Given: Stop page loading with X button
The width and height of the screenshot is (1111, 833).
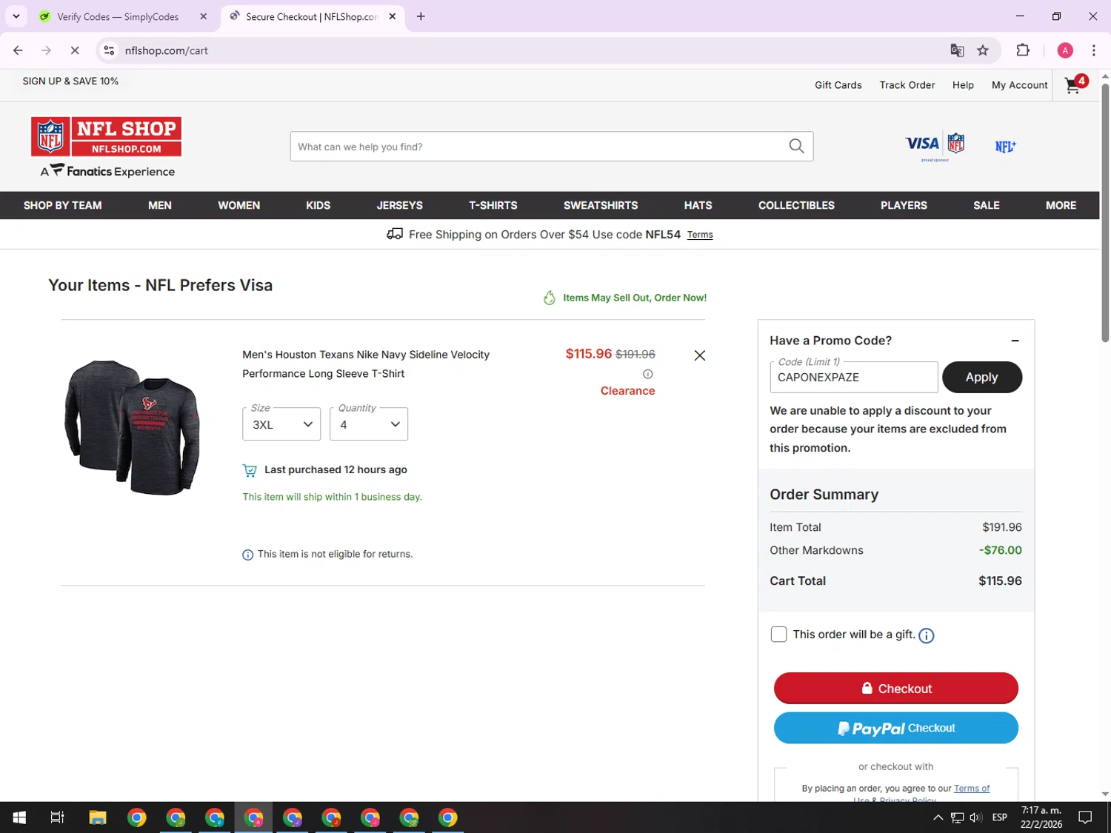Looking at the screenshot, I should (x=75, y=50).
